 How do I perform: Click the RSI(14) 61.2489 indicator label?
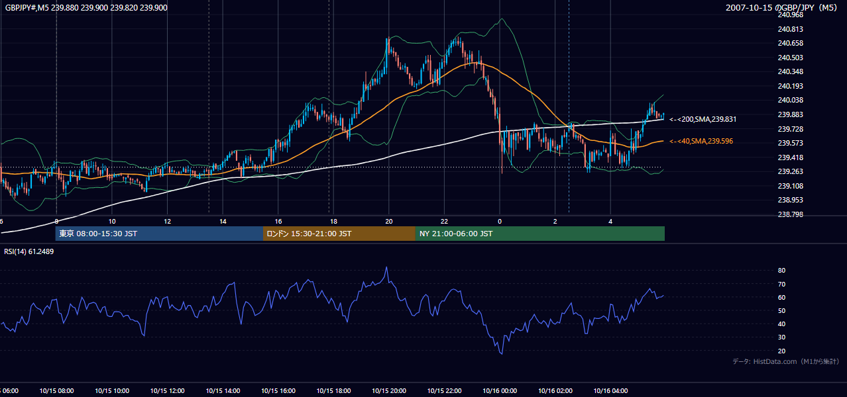29,251
